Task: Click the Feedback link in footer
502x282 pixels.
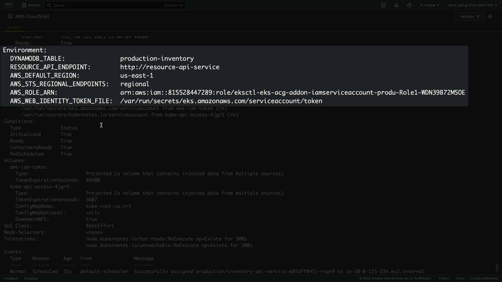Action: [x=11, y=278]
